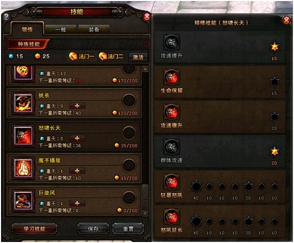The image size is (294, 243).
Task: Activate the star under 攻速骤升
Action: (x=275, y=117)
